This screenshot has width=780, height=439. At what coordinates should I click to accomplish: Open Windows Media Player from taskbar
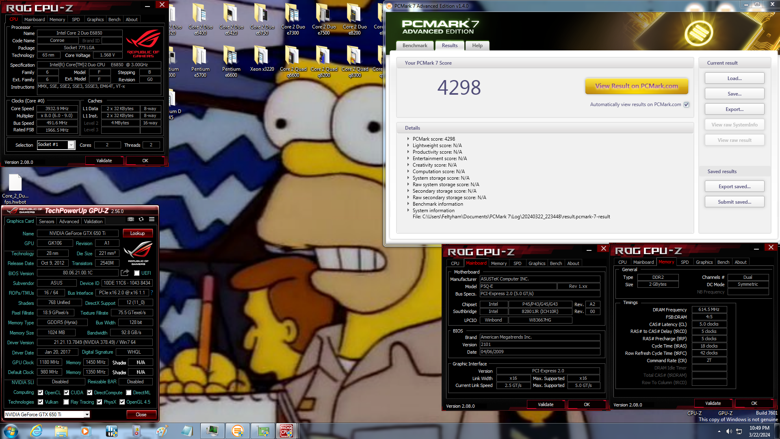tap(85, 431)
